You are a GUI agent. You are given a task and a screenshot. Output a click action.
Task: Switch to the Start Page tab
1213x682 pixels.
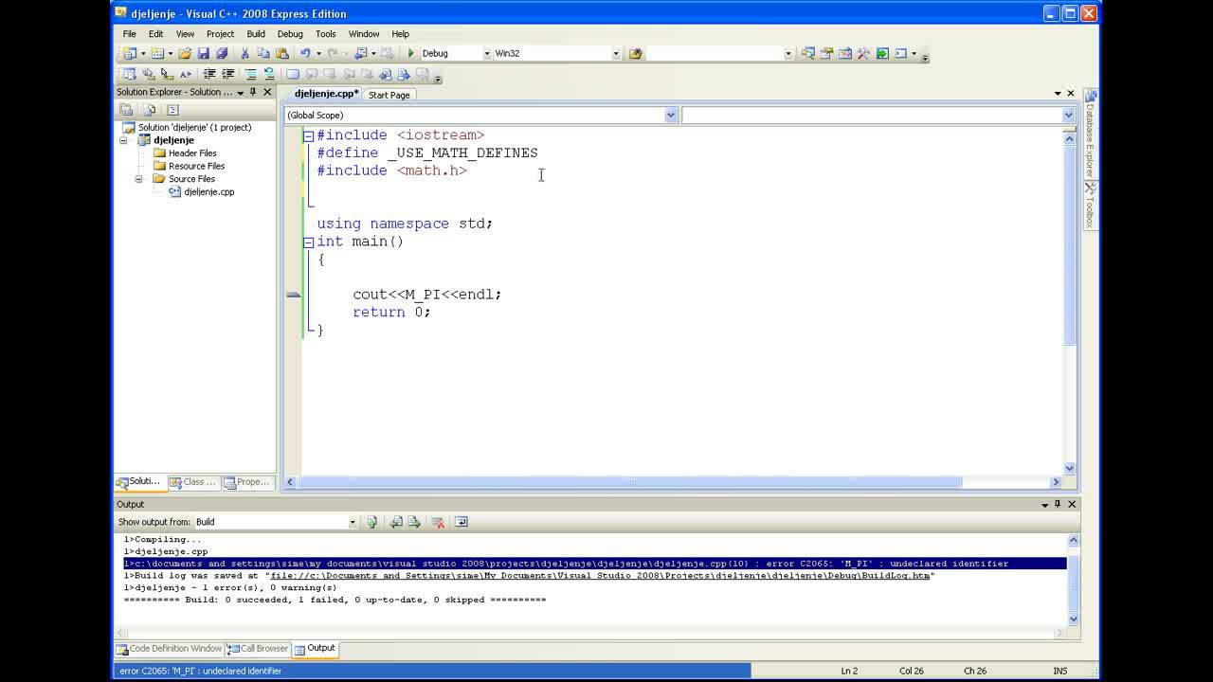tap(389, 95)
